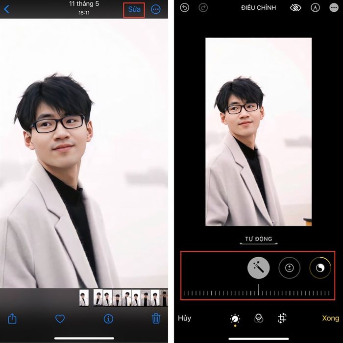Open the blue more options menu
Viewport: 343px width, 343px height.
tap(155, 9)
